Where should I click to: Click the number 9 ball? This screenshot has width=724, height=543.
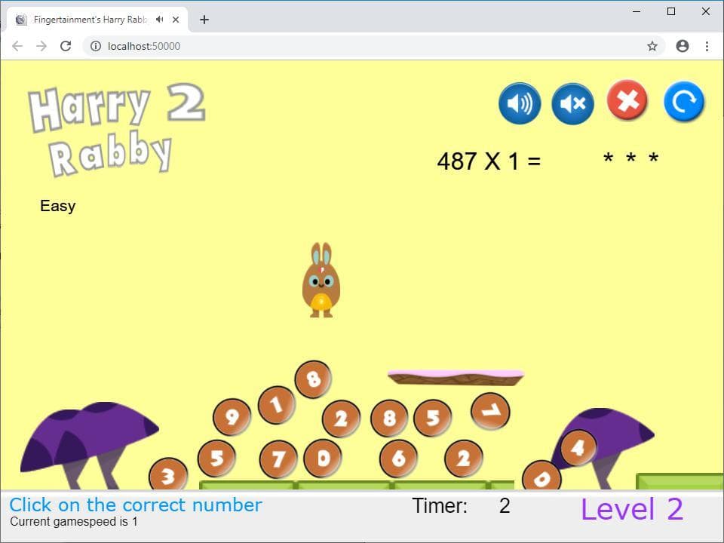(232, 417)
